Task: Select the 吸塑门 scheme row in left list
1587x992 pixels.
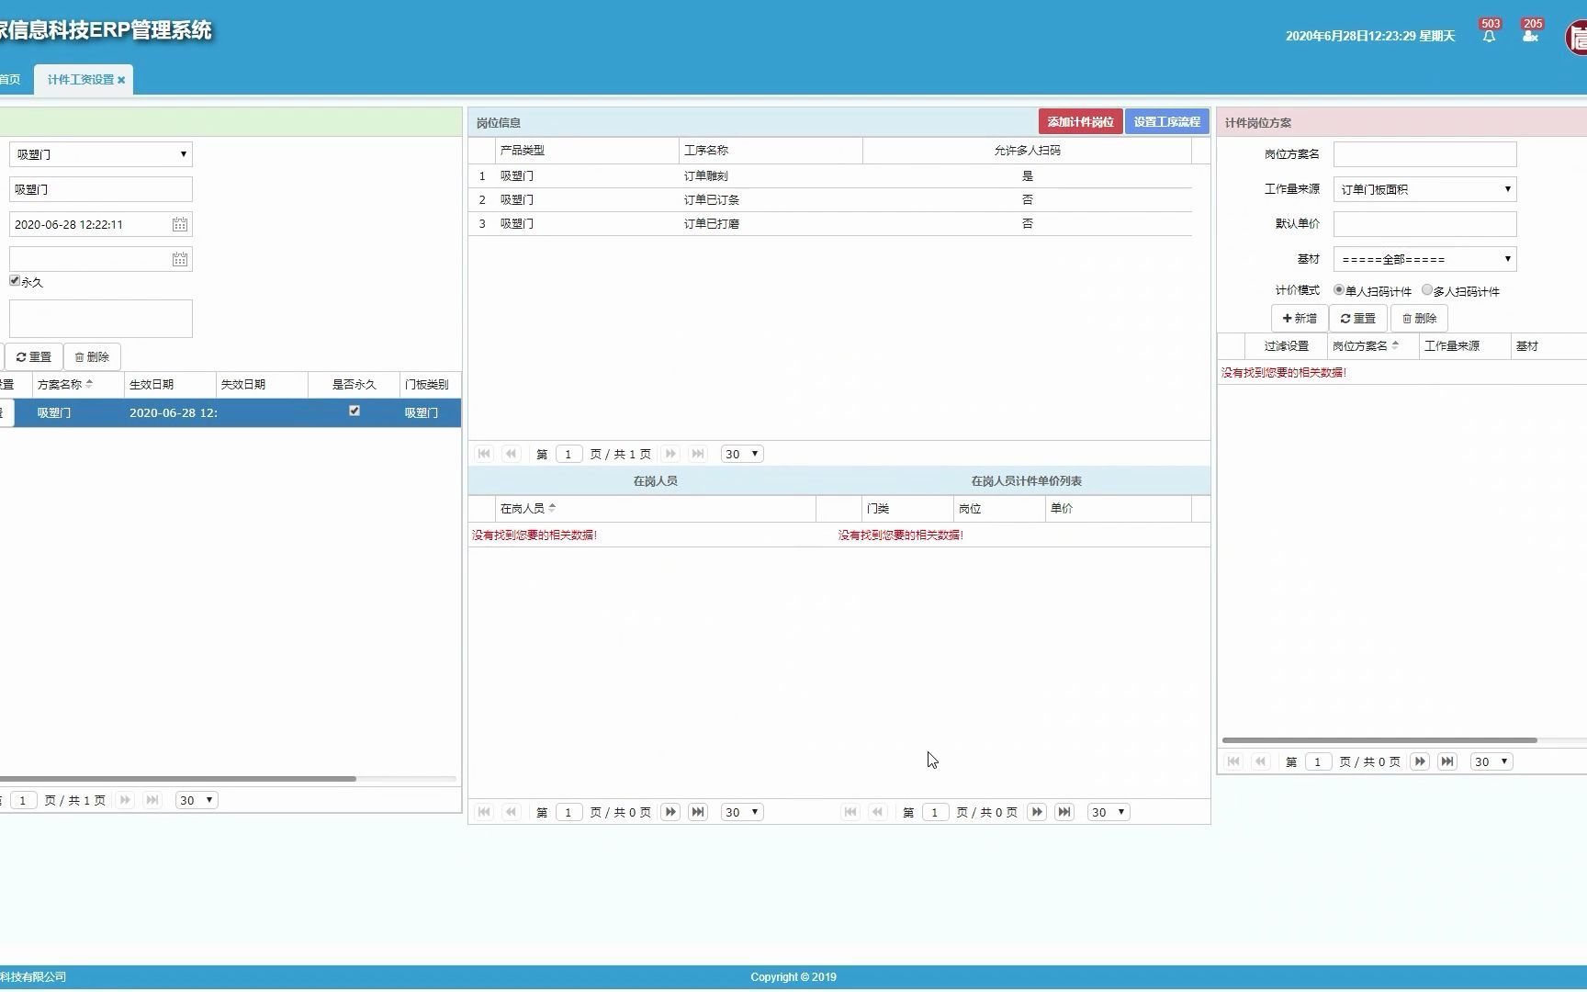Action: (231, 413)
